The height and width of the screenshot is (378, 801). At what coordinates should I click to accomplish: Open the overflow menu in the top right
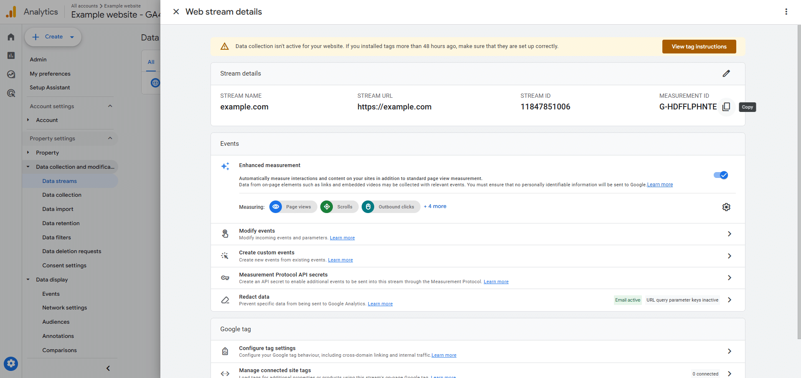click(786, 11)
